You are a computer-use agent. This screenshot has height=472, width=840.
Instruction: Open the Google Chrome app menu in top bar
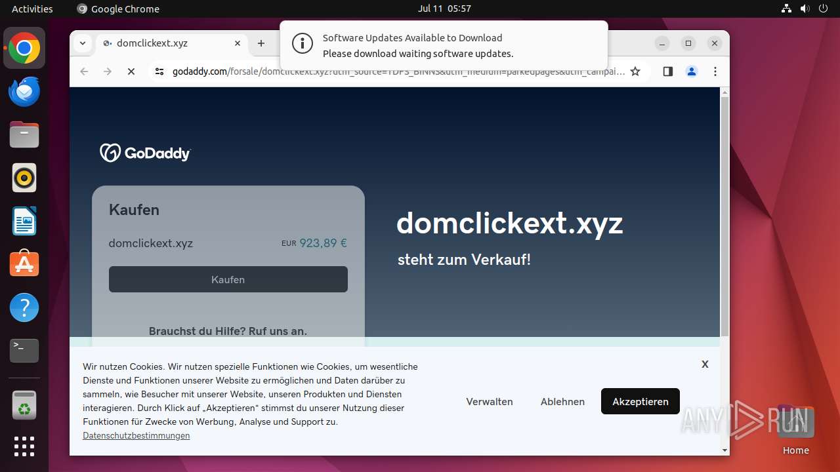118,9
